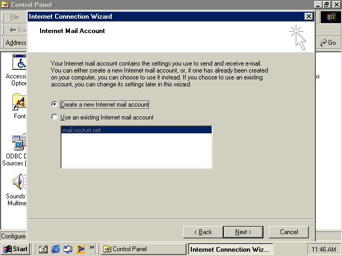The width and height of the screenshot is (342, 256).
Task: Go Back in the wizard
Action: (203, 232)
